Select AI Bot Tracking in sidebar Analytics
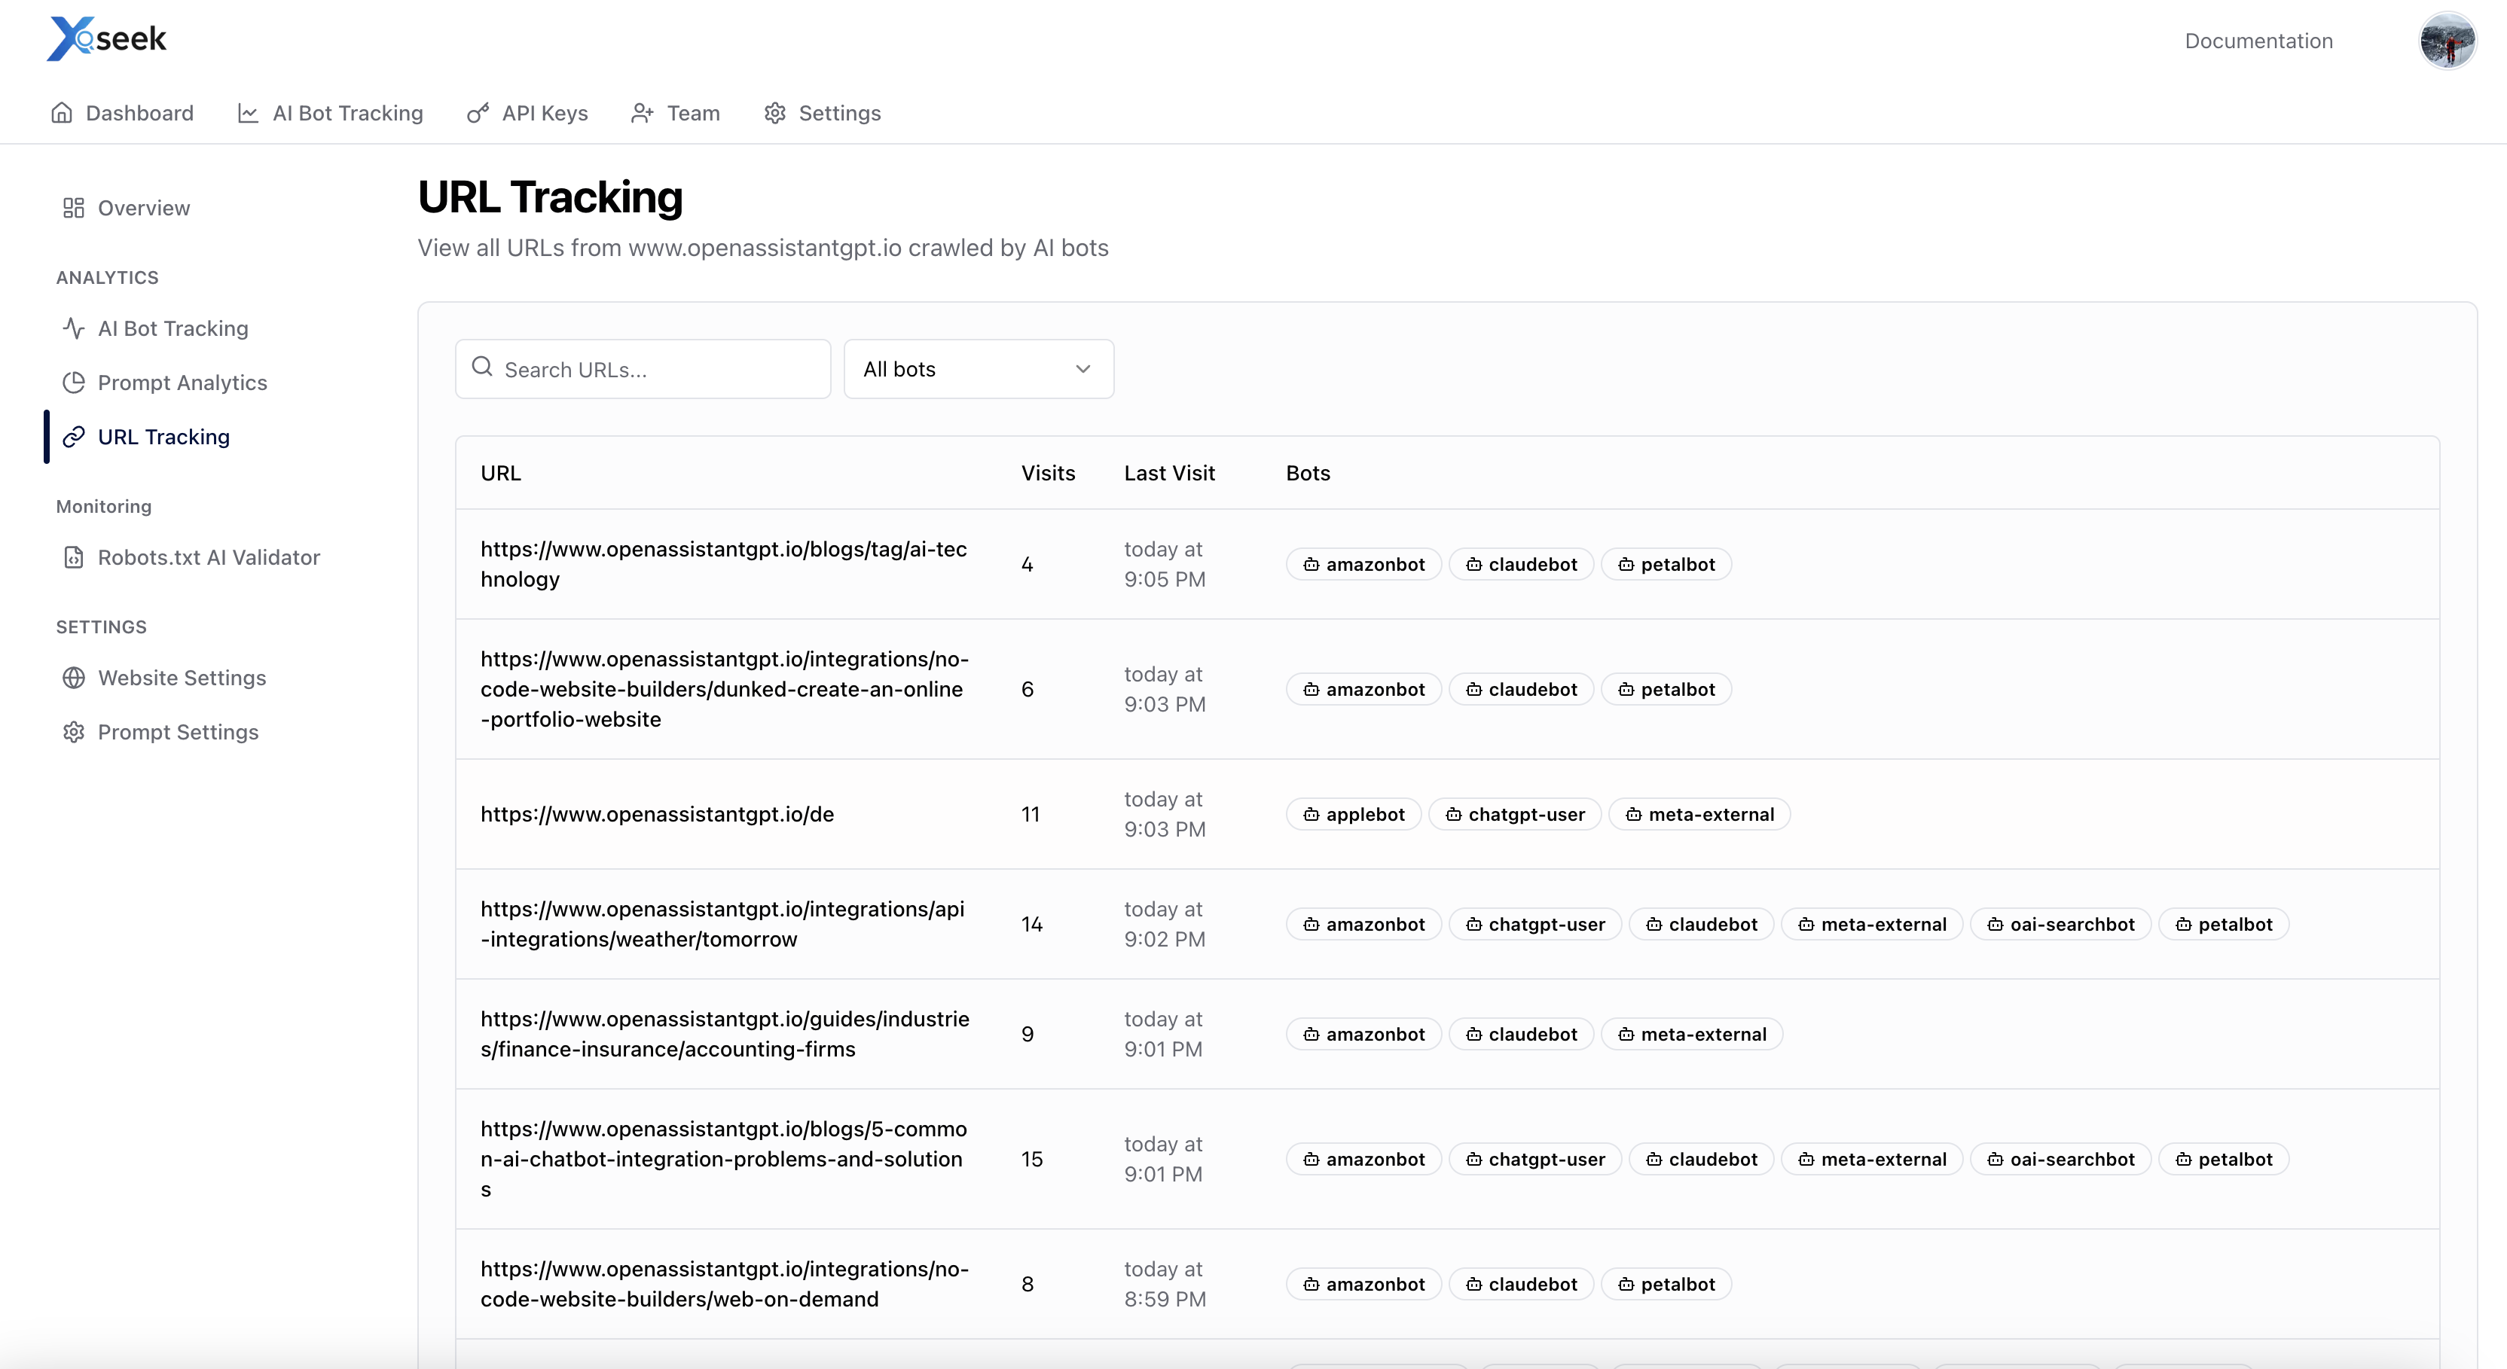 pyautogui.click(x=154, y=329)
